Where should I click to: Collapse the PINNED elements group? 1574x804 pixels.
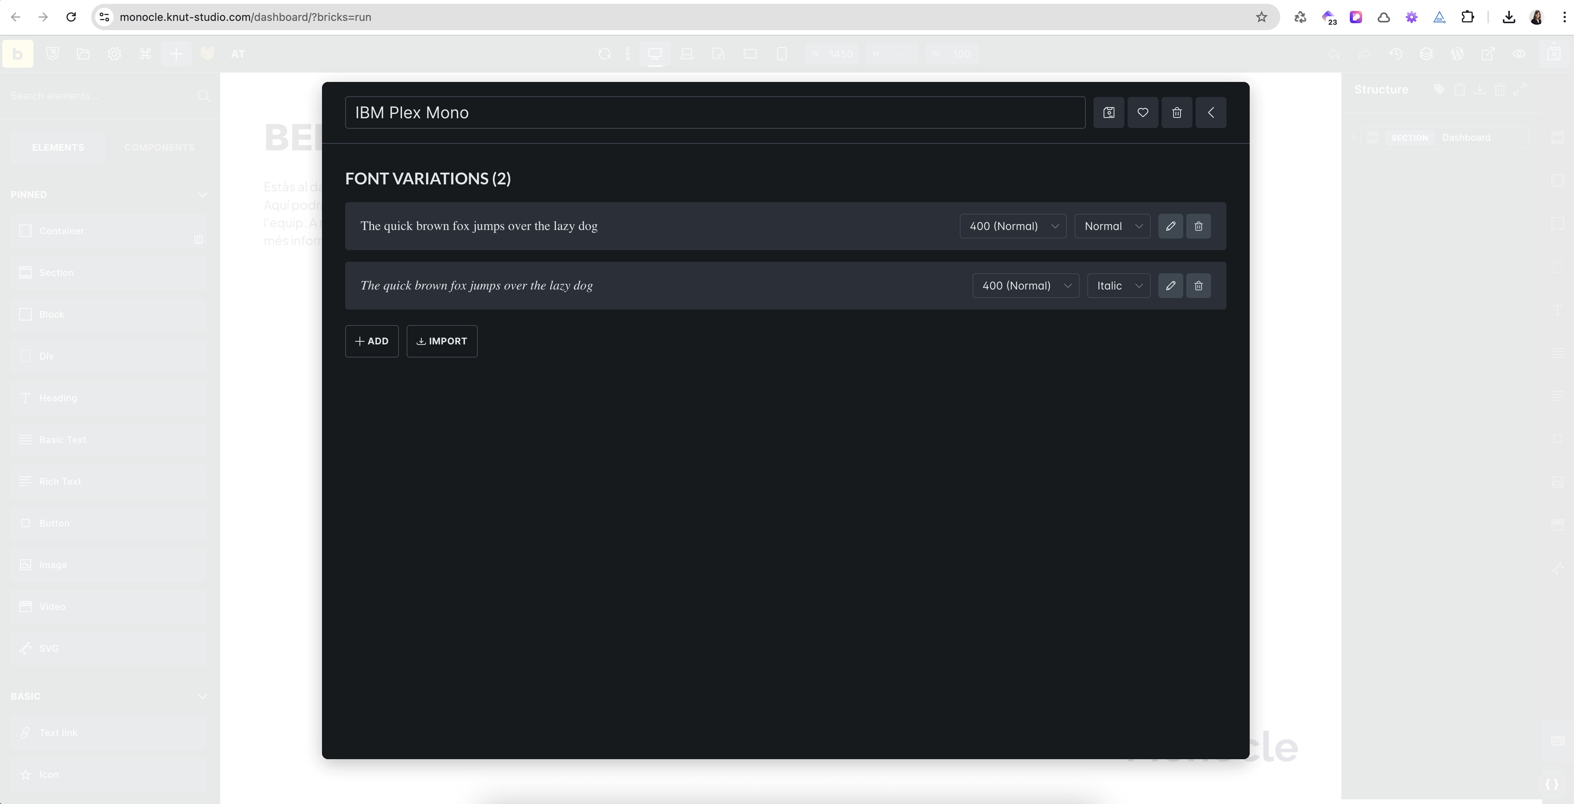202,194
